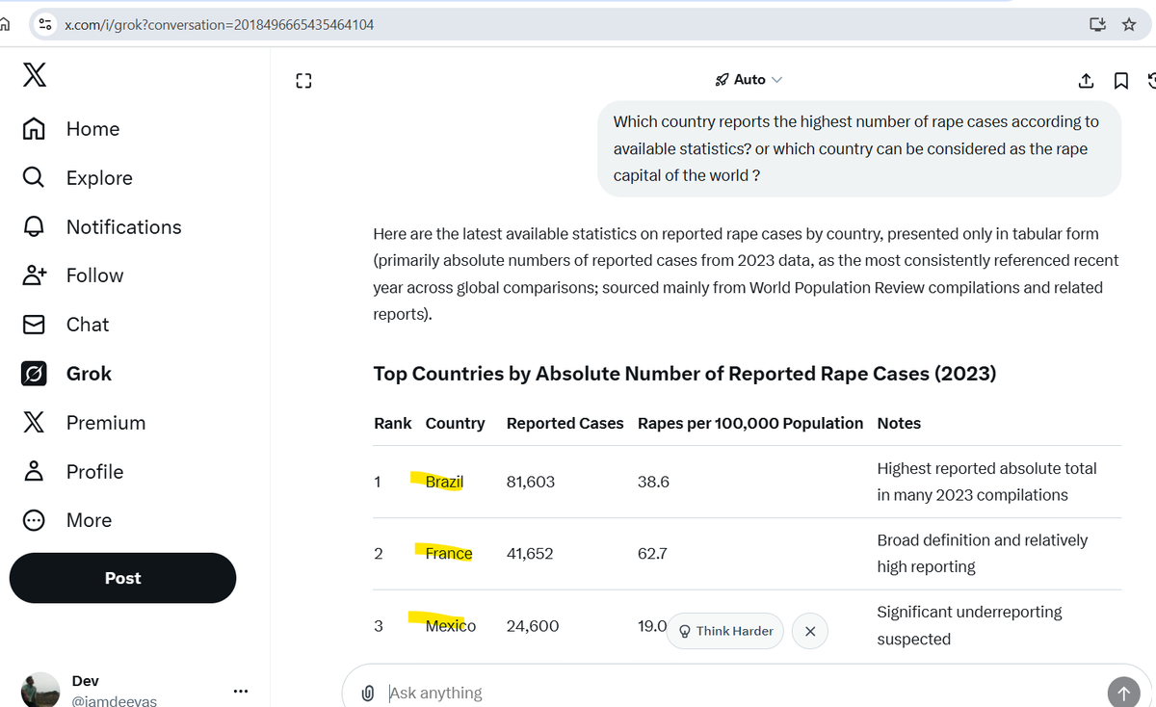Click the Post button
Viewport: 1156px width, 707px height.
122,578
